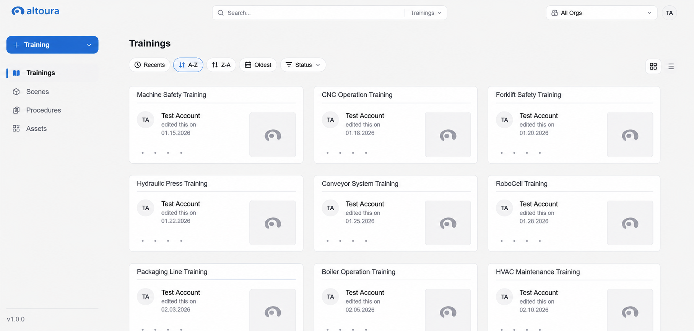Click TA avatar on Machine Safety card
The height and width of the screenshot is (331, 694).
(x=146, y=120)
